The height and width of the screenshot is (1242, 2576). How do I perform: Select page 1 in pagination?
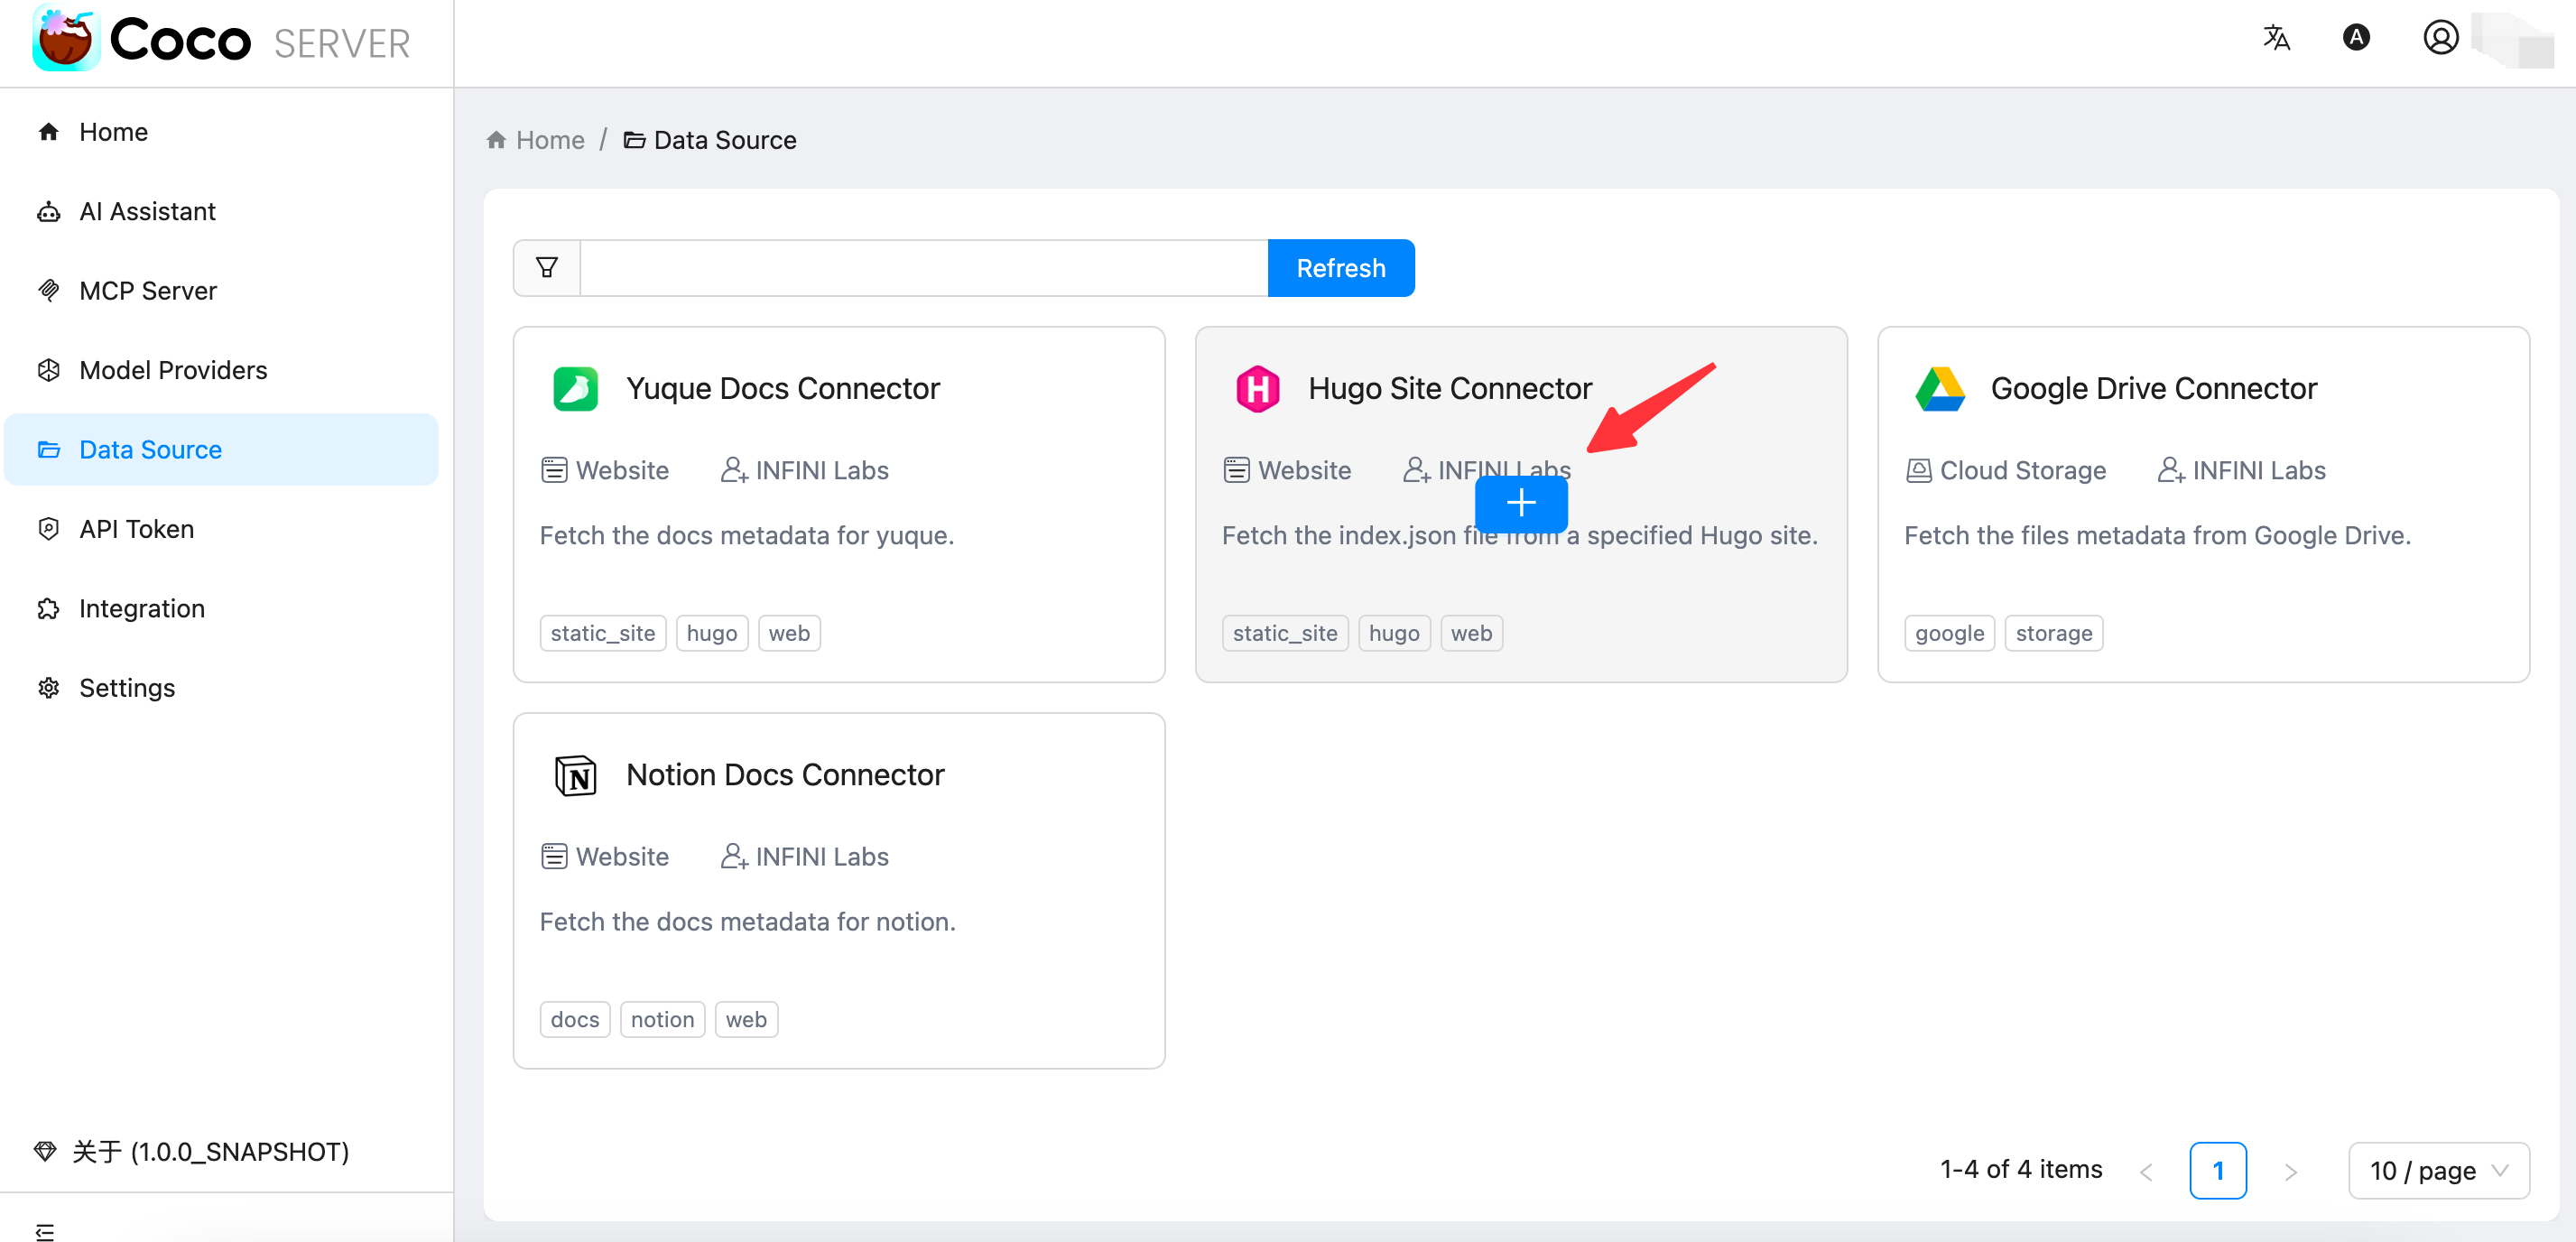2217,1170
